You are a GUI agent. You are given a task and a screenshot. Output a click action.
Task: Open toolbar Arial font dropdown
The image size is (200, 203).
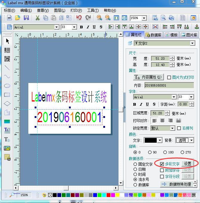pos(56,27)
